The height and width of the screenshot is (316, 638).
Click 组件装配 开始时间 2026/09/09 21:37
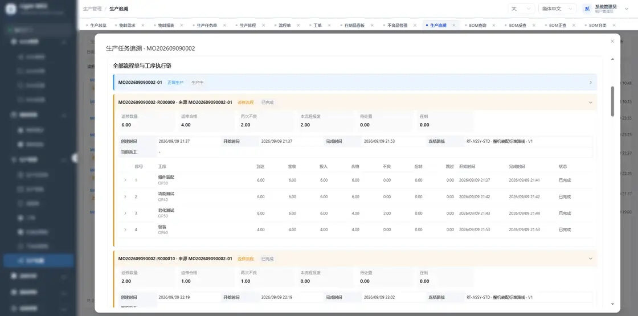(475, 180)
